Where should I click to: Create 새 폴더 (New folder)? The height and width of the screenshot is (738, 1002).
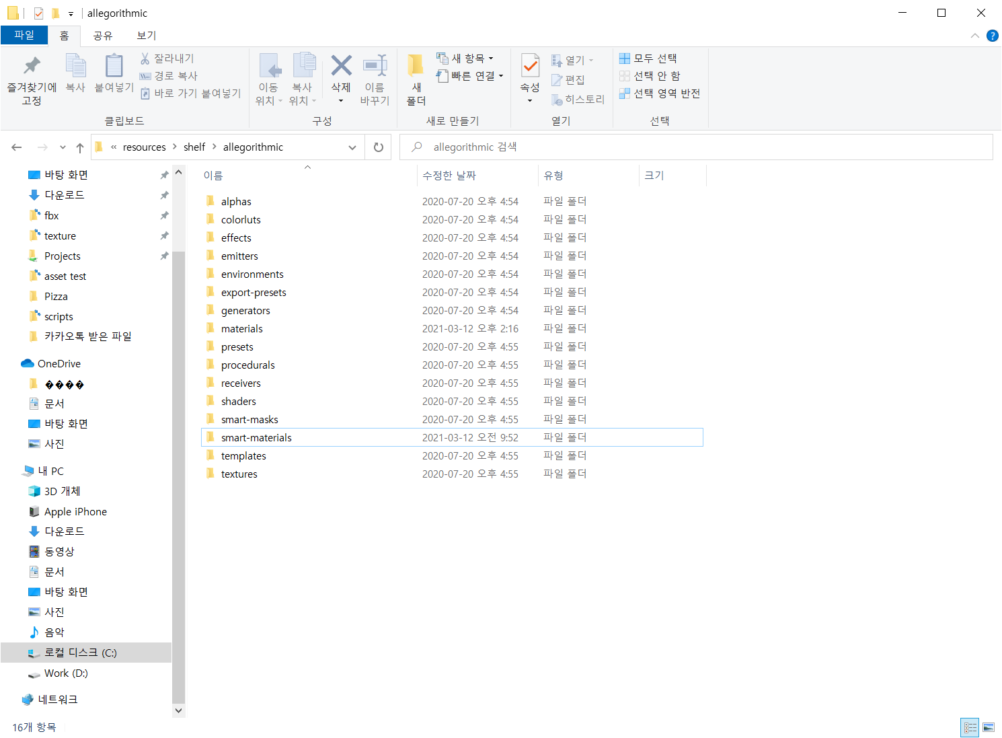(x=416, y=79)
